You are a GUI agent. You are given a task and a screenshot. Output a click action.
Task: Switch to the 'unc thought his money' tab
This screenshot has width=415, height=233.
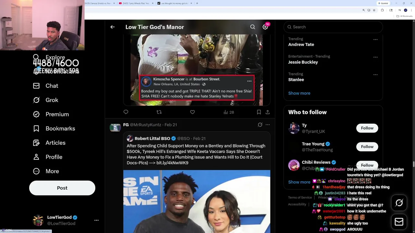[174, 3]
